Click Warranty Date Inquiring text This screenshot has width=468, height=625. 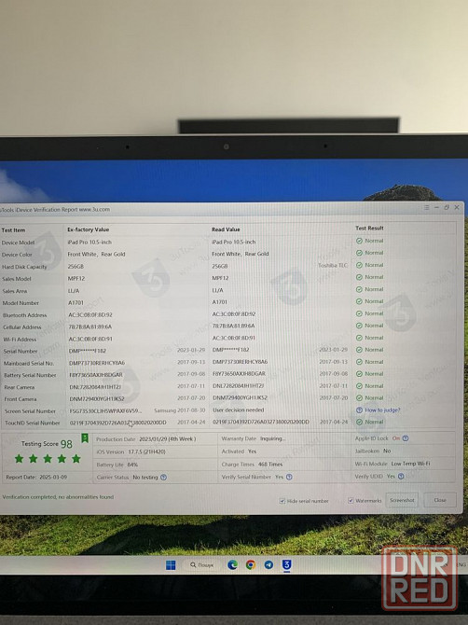pyautogui.click(x=272, y=438)
